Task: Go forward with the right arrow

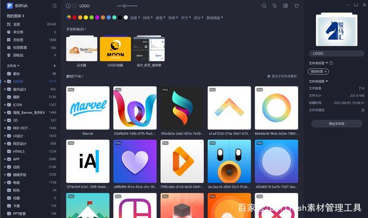Action: click(75, 6)
